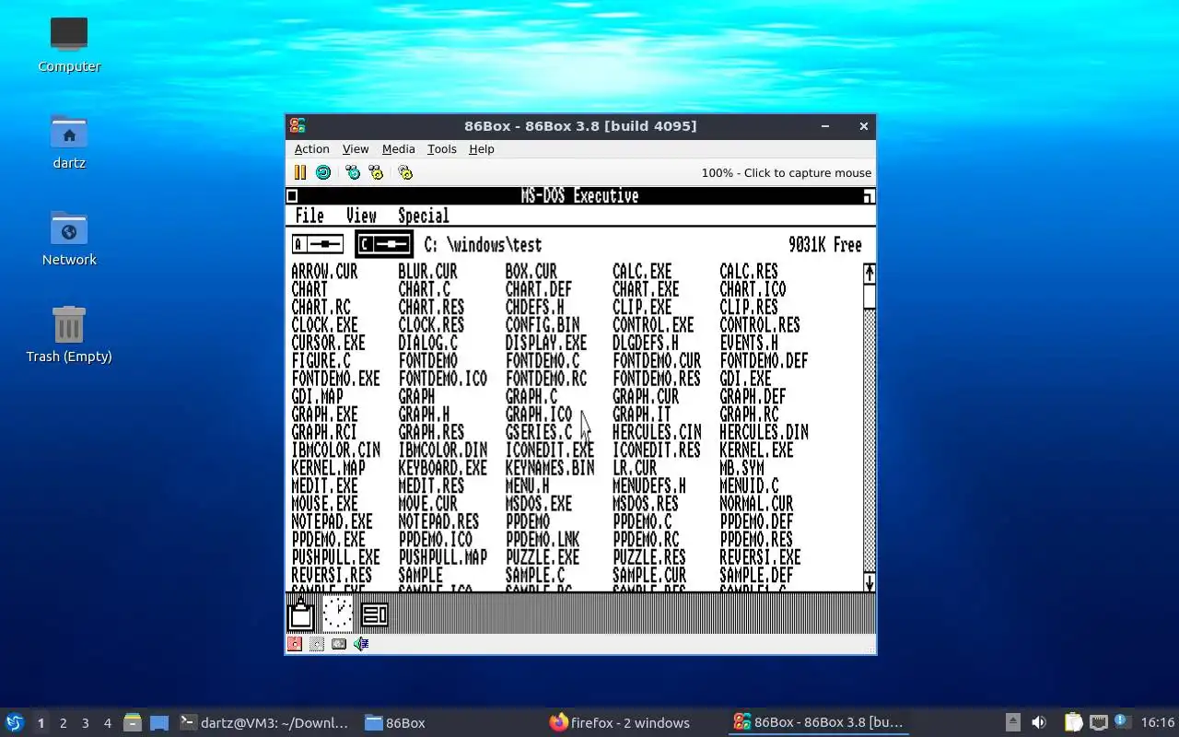Viewport: 1179px width, 737px height.
Task: Select ARROW.CUR in the file list
Action: [x=324, y=272]
